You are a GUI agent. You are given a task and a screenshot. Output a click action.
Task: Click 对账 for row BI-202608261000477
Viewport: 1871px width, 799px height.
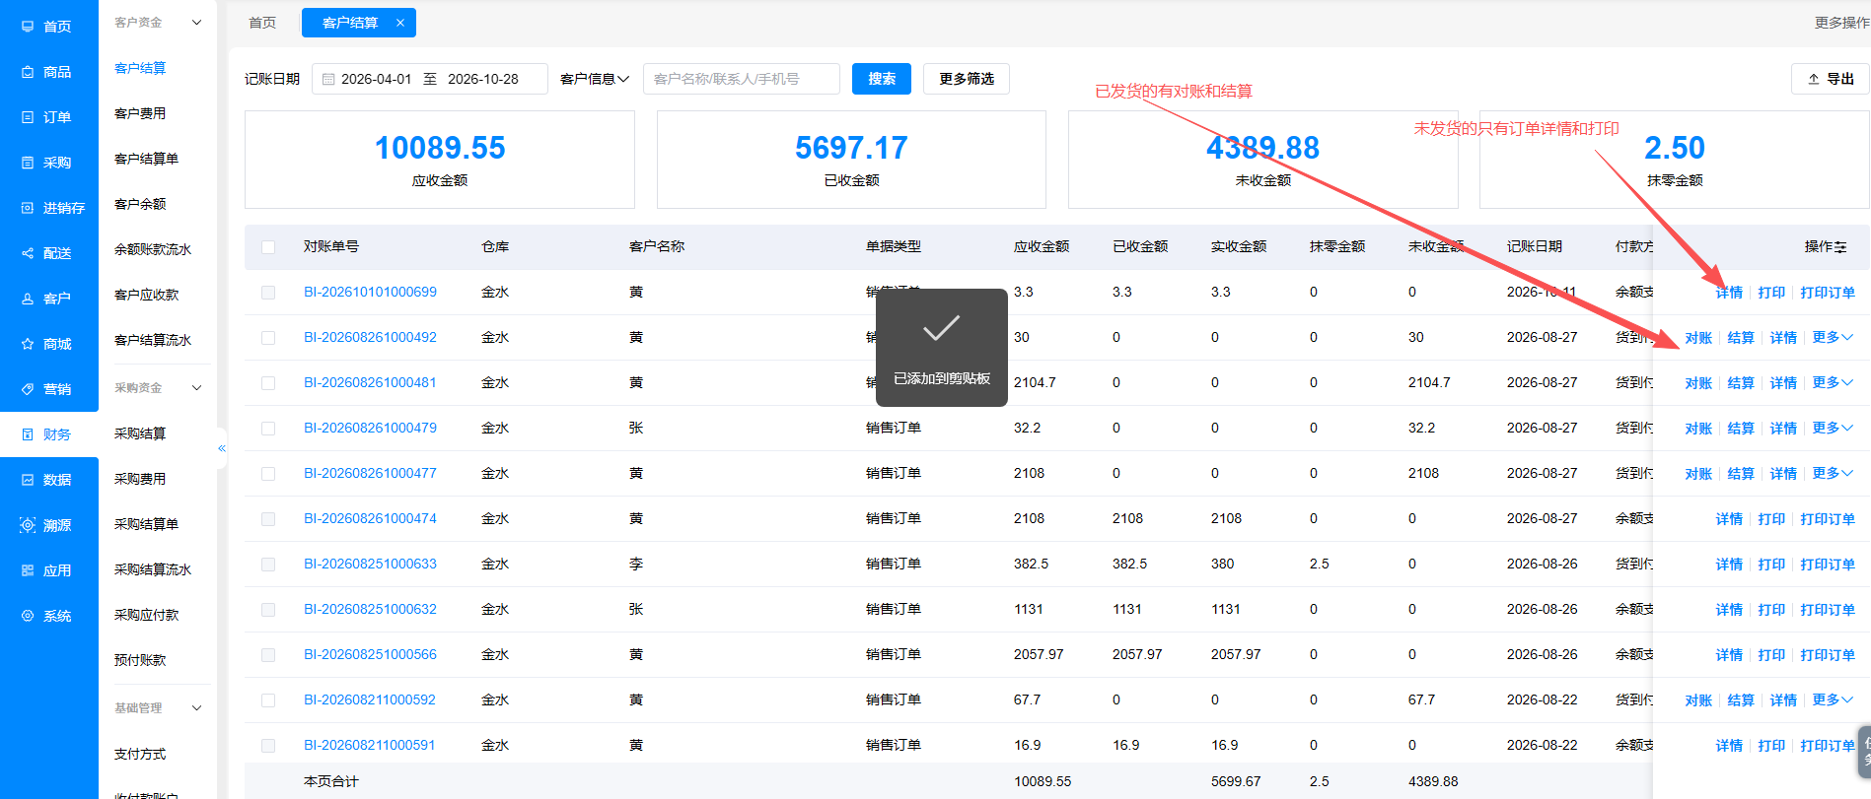pyautogui.click(x=1698, y=474)
